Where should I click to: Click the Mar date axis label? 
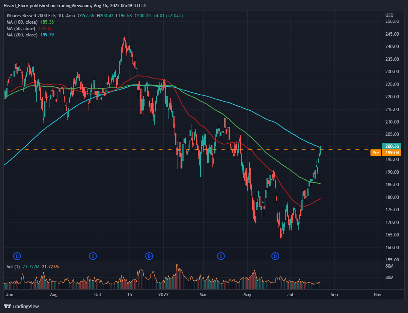point(203,295)
